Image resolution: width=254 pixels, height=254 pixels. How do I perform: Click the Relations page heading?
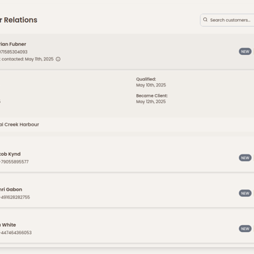pyautogui.click(x=19, y=20)
